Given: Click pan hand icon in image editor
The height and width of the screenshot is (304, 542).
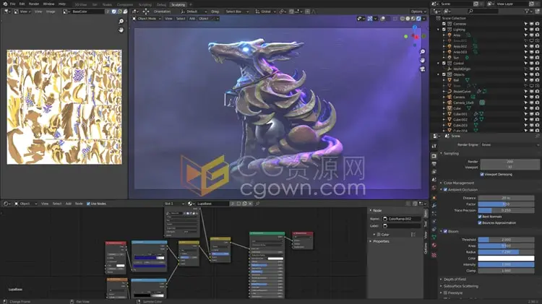Looking at the screenshot, I should pos(121,30).
